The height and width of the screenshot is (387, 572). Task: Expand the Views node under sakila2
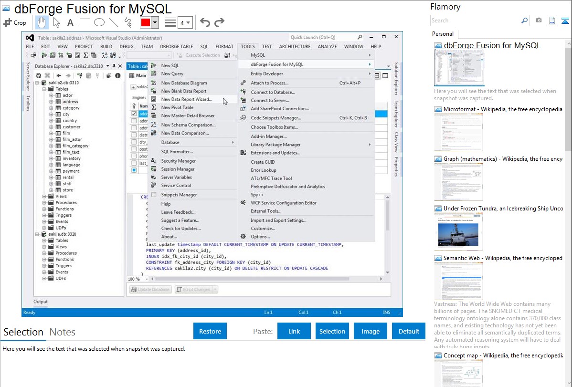[x=44, y=196]
